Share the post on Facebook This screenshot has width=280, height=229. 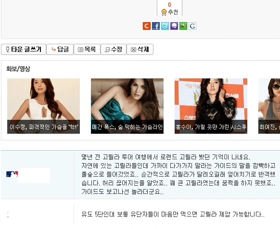pyautogui.click(x=156, y=26)
